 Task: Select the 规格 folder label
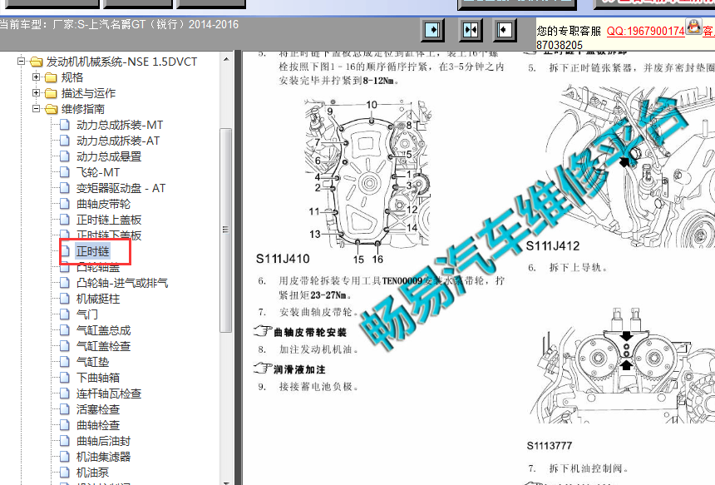tap(72, 77)
